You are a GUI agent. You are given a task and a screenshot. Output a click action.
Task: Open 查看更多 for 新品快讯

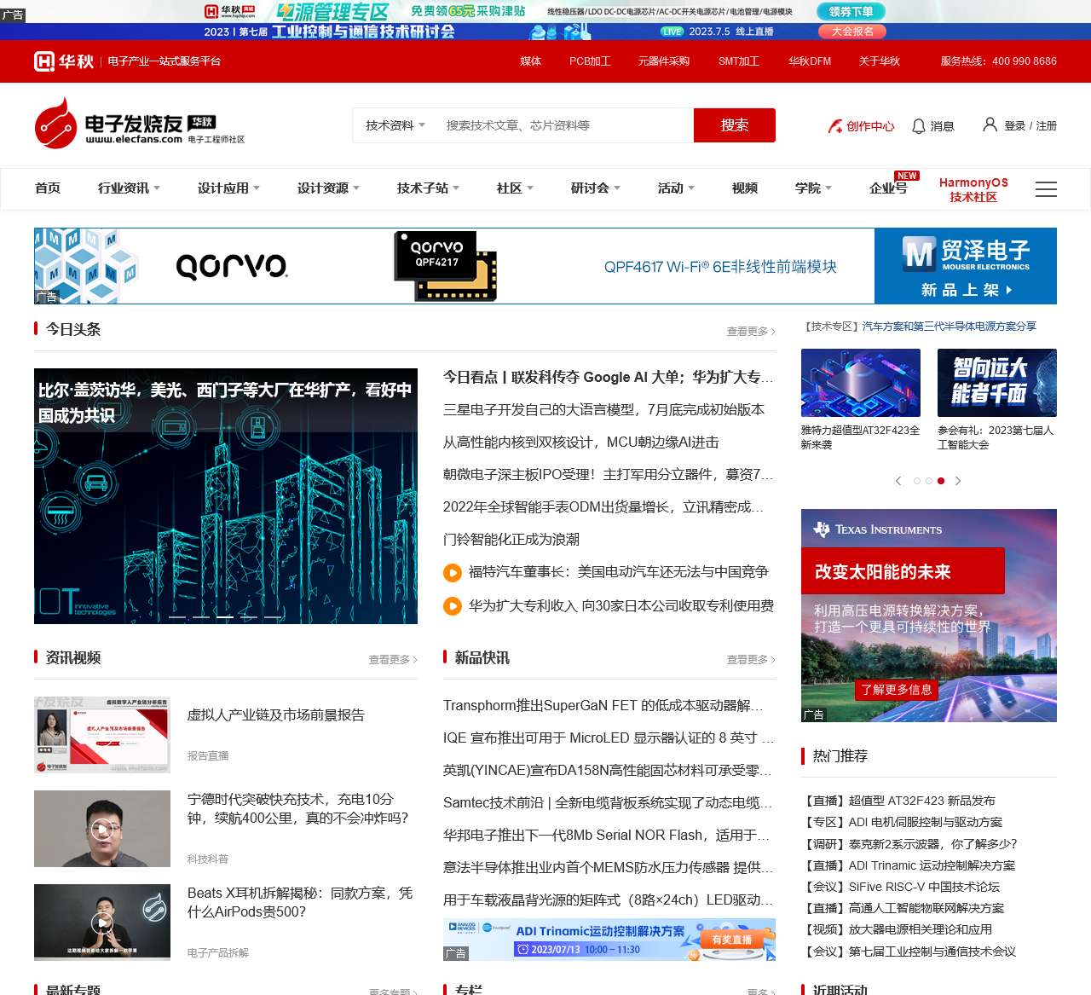click(751, 660)
